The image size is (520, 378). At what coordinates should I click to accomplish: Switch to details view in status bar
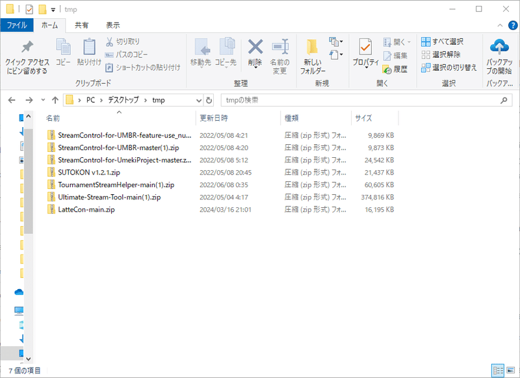pyautogui.click(x=498, y=370)
